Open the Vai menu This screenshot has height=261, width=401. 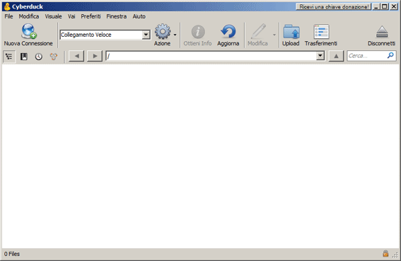(71, 16)
